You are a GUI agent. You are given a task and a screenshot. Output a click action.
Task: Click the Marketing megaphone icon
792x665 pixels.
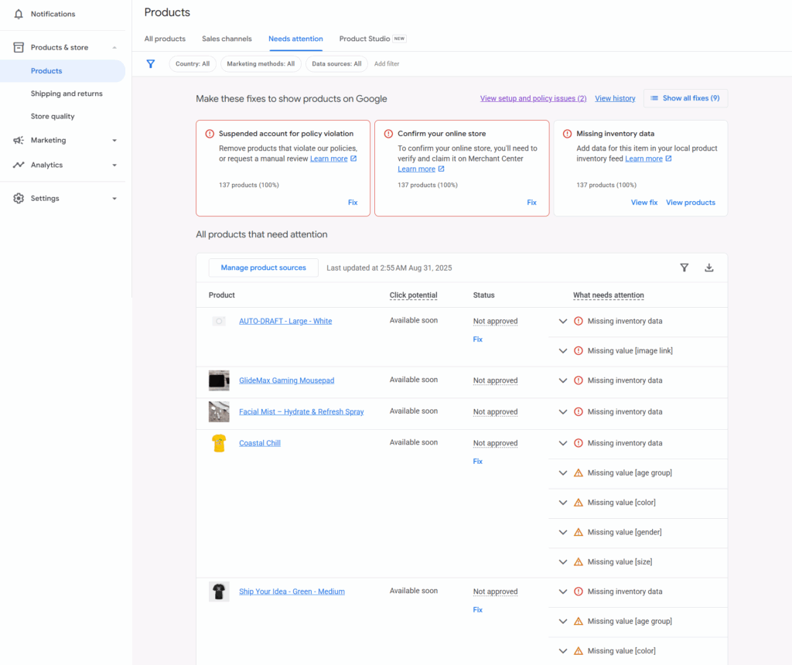pos(19,141)
